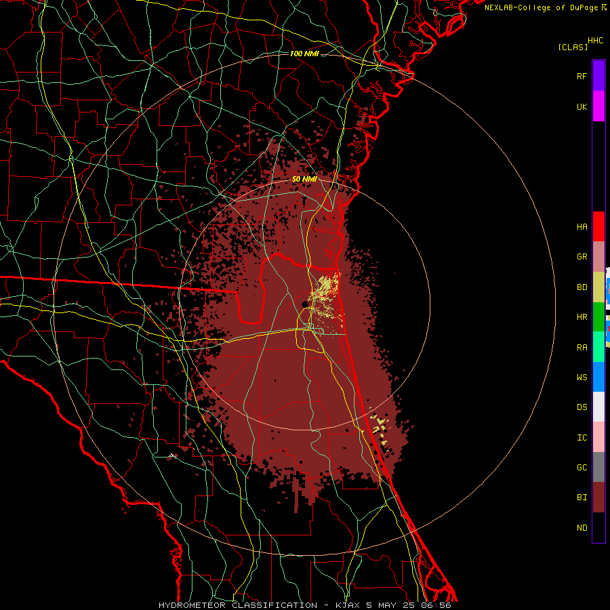Image resolution: width=610 pixels, height=610 pixels.
Task: Click the GR pinkish legend swatch
Action: (598, 257)
